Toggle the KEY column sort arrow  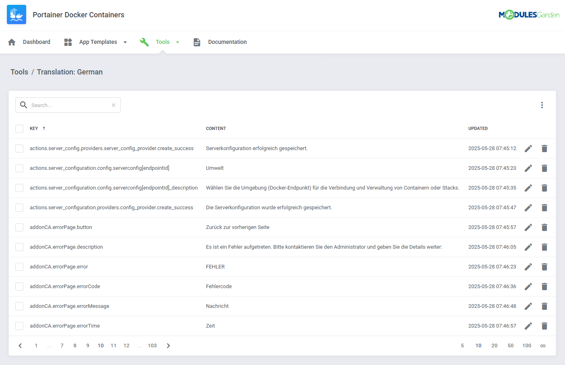click(43, 128)
